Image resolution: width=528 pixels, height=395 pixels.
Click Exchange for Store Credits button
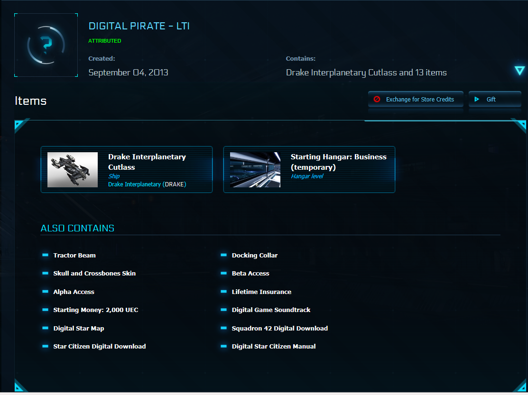416,99
